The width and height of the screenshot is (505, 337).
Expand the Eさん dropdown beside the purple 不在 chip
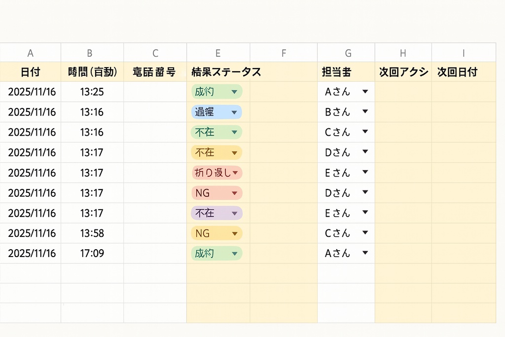point(365,212)
